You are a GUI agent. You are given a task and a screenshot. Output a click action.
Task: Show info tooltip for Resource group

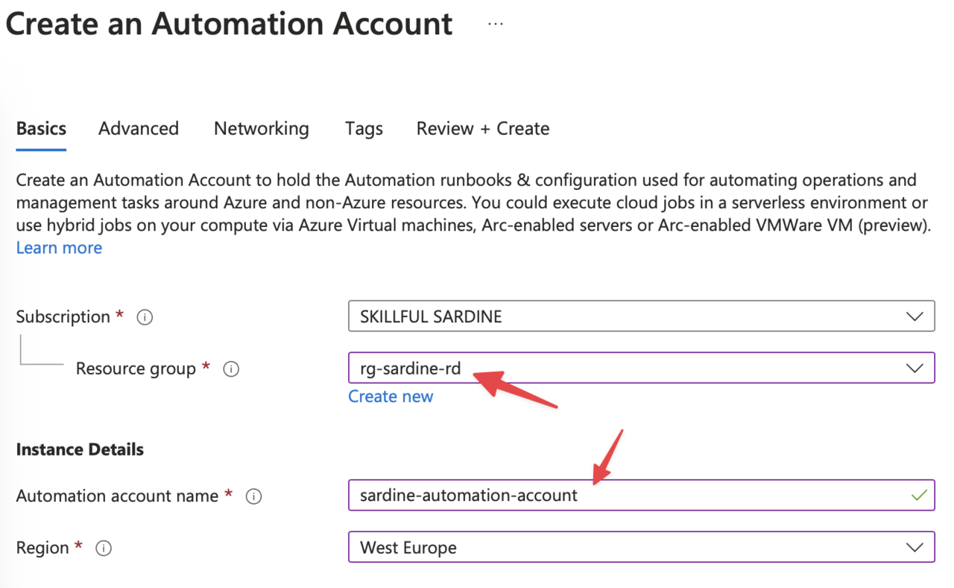coord(231,369)
